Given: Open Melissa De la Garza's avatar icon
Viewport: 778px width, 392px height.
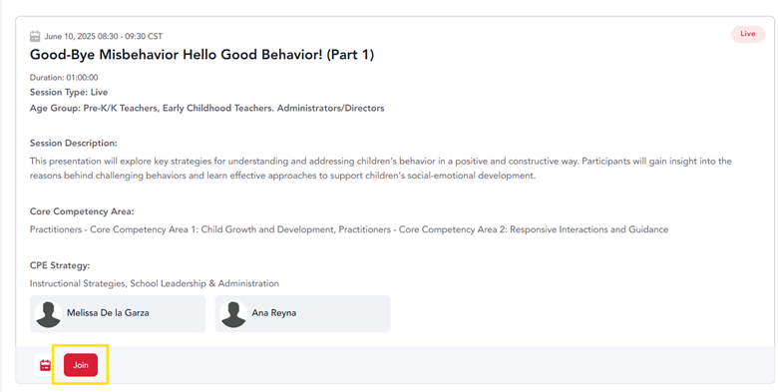Looking at the screenshot, I should [x=49, y=314].
